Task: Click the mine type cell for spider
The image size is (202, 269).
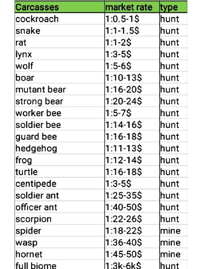Action: (170, 231)
